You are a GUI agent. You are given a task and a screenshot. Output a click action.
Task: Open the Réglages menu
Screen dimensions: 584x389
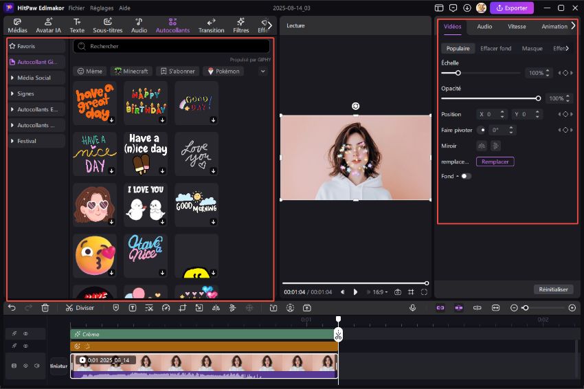pos(102,8)
